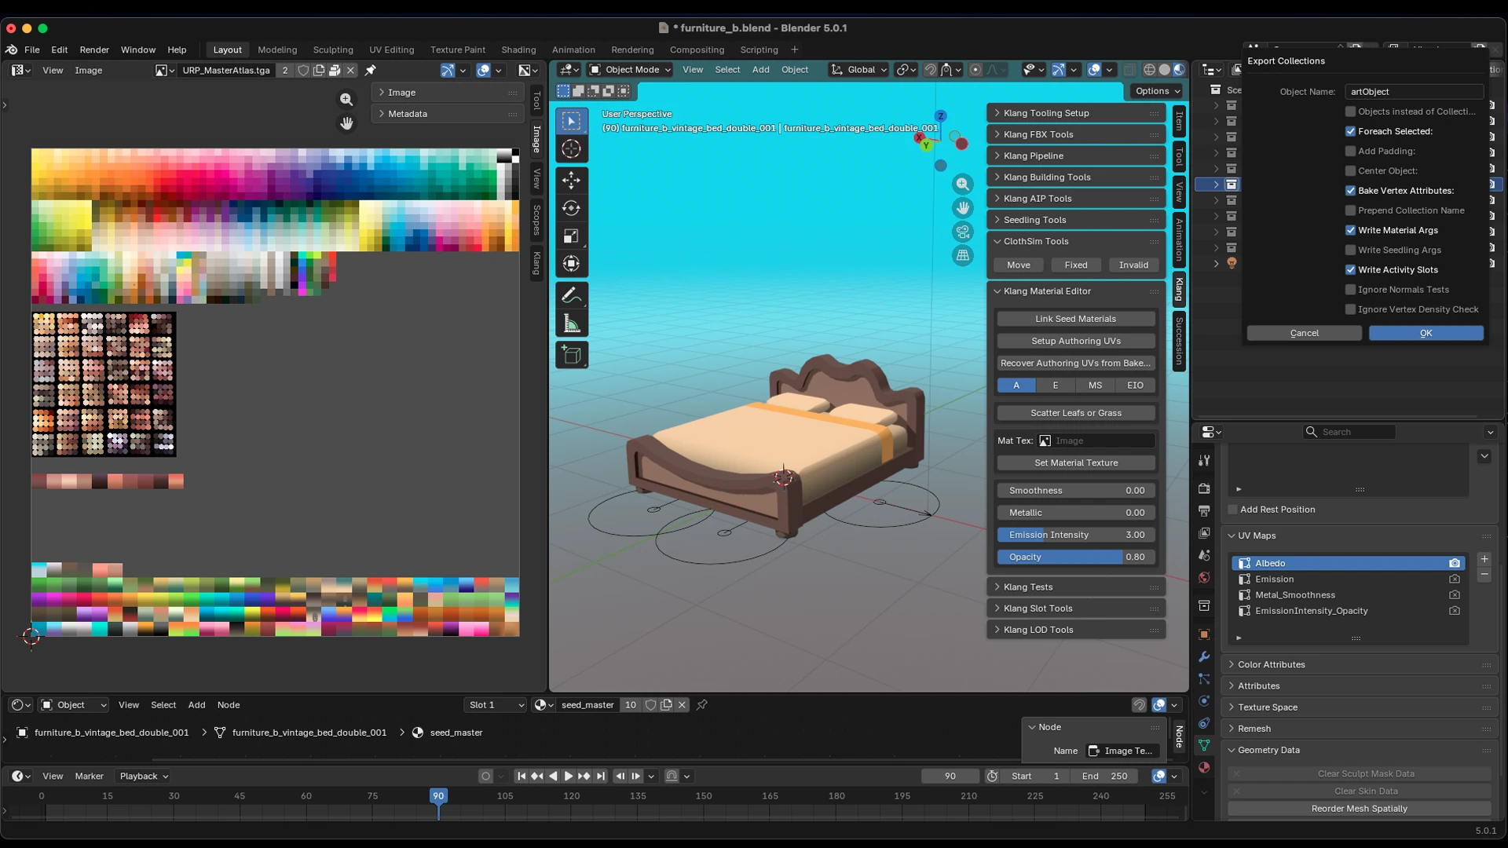Select the Rotate tool in viewport toolbar
Image resolution: width=1508 pixels, height=848 pixels.
tap(571, 208)
